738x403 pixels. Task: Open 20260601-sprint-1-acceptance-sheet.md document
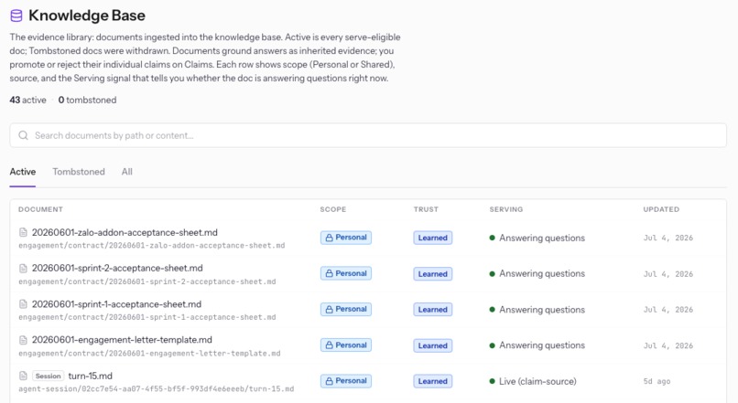click(116, 304)
